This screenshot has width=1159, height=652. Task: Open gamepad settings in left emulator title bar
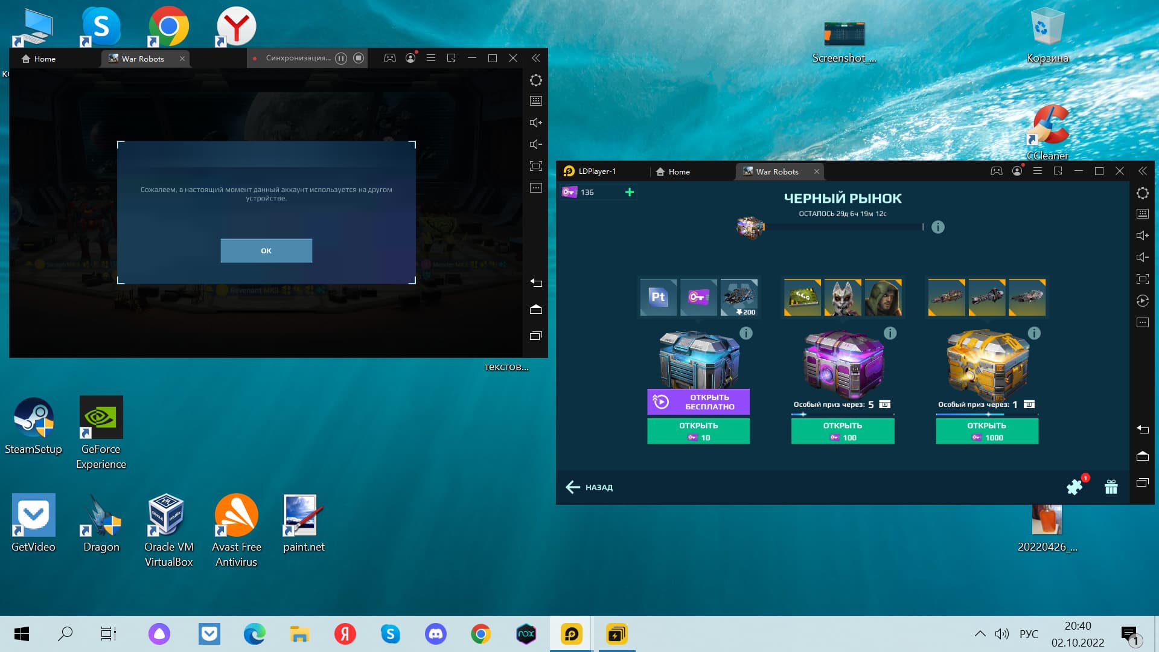(x=390, y=58)
